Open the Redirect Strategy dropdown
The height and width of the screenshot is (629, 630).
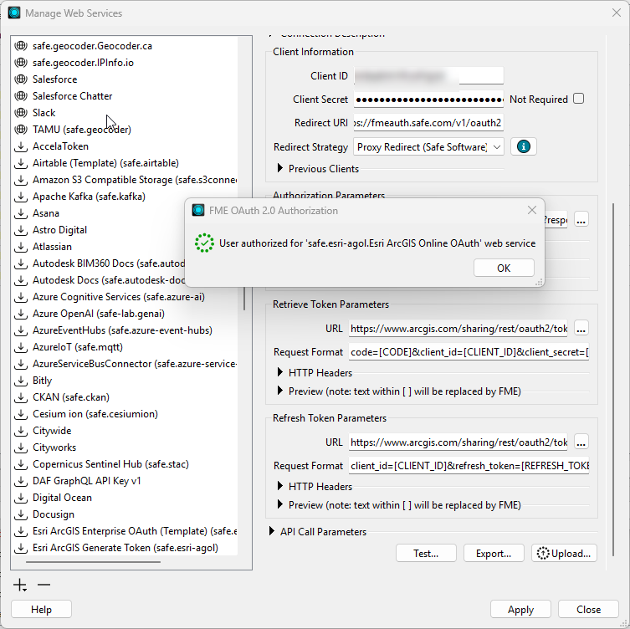tap(428, 147)
